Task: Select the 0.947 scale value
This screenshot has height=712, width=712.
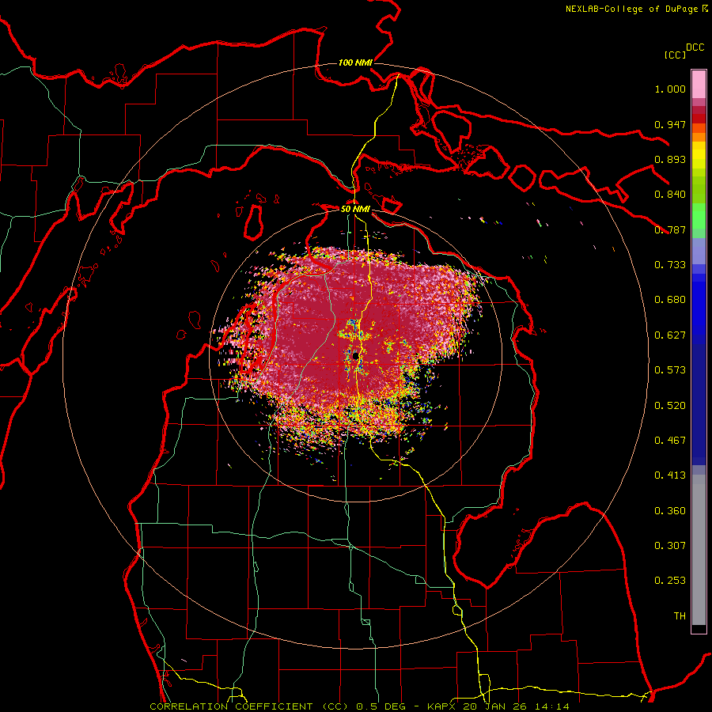Action: click(670, 124)
